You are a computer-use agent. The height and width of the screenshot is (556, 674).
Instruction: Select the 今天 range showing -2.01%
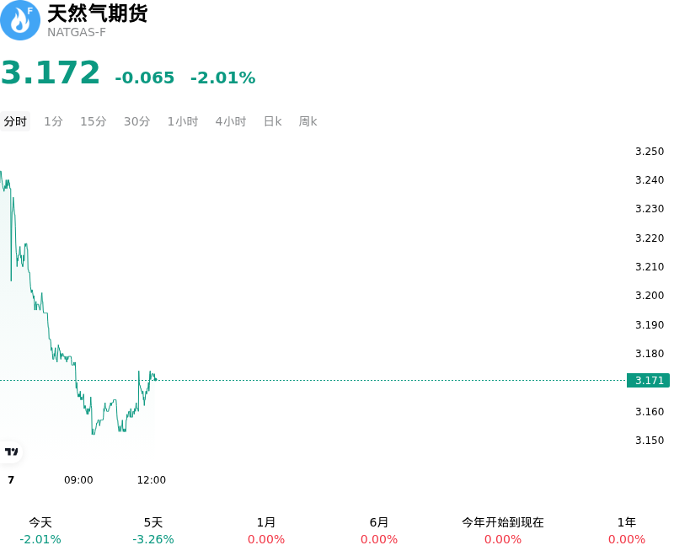tap(40, 531)
